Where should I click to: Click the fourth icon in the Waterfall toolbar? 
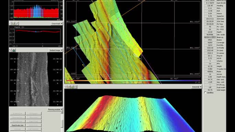point(75,87)
